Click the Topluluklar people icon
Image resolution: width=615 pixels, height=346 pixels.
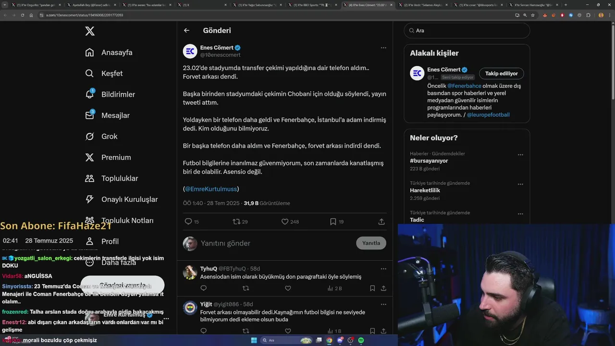coord(89,178)
